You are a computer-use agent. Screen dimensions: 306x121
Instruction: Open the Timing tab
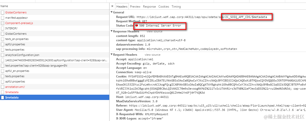(176, 7)
